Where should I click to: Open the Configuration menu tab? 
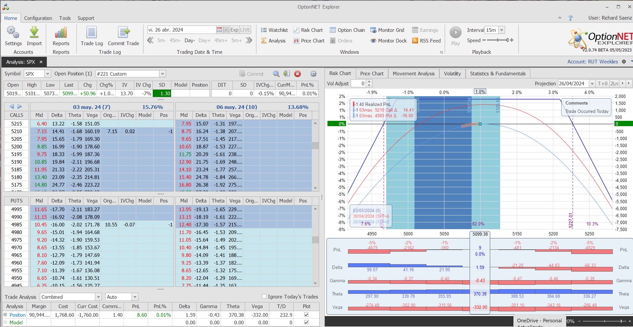tap(38, 18)
